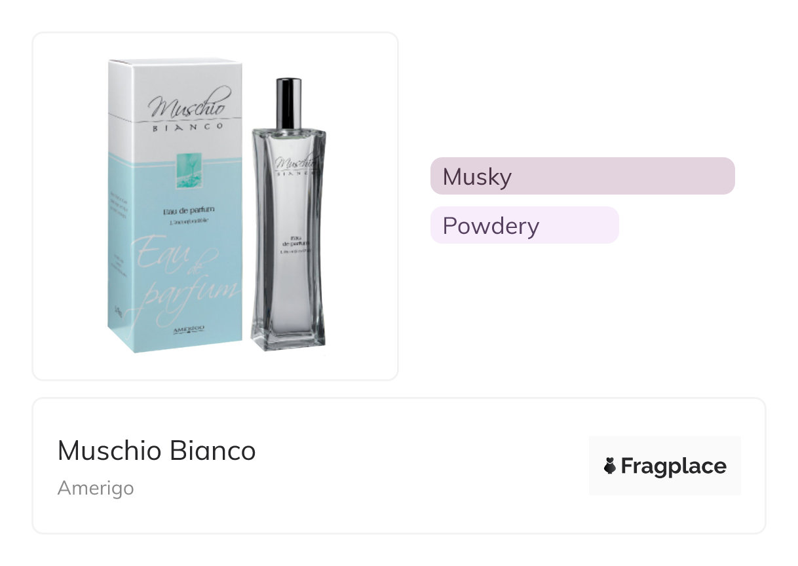Click the small Amerigo label at the box bottom
Image resolution: width=798 pixels, height=566 pixels.
(x=189, y=331)
